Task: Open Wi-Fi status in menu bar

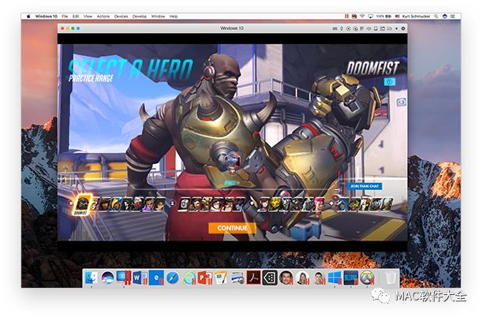Action: click(362, 17)
